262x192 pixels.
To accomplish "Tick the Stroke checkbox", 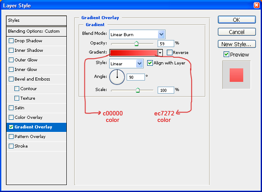I will (x=11, y=146).
